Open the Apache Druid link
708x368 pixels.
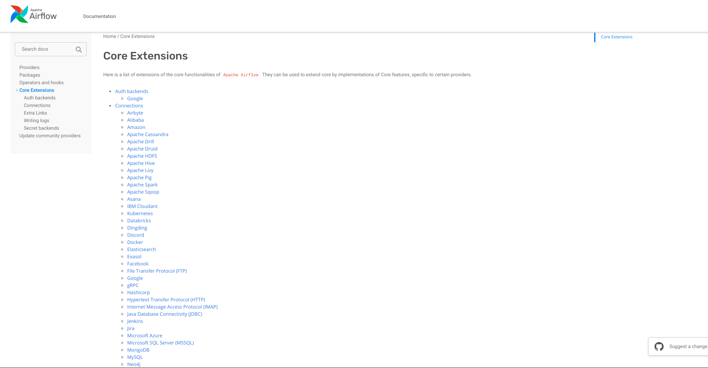(142, 149)
